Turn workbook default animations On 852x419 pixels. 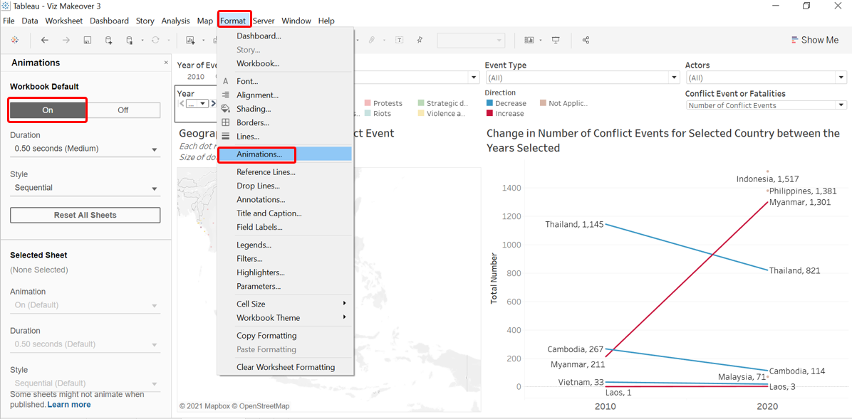pos(48,110)
